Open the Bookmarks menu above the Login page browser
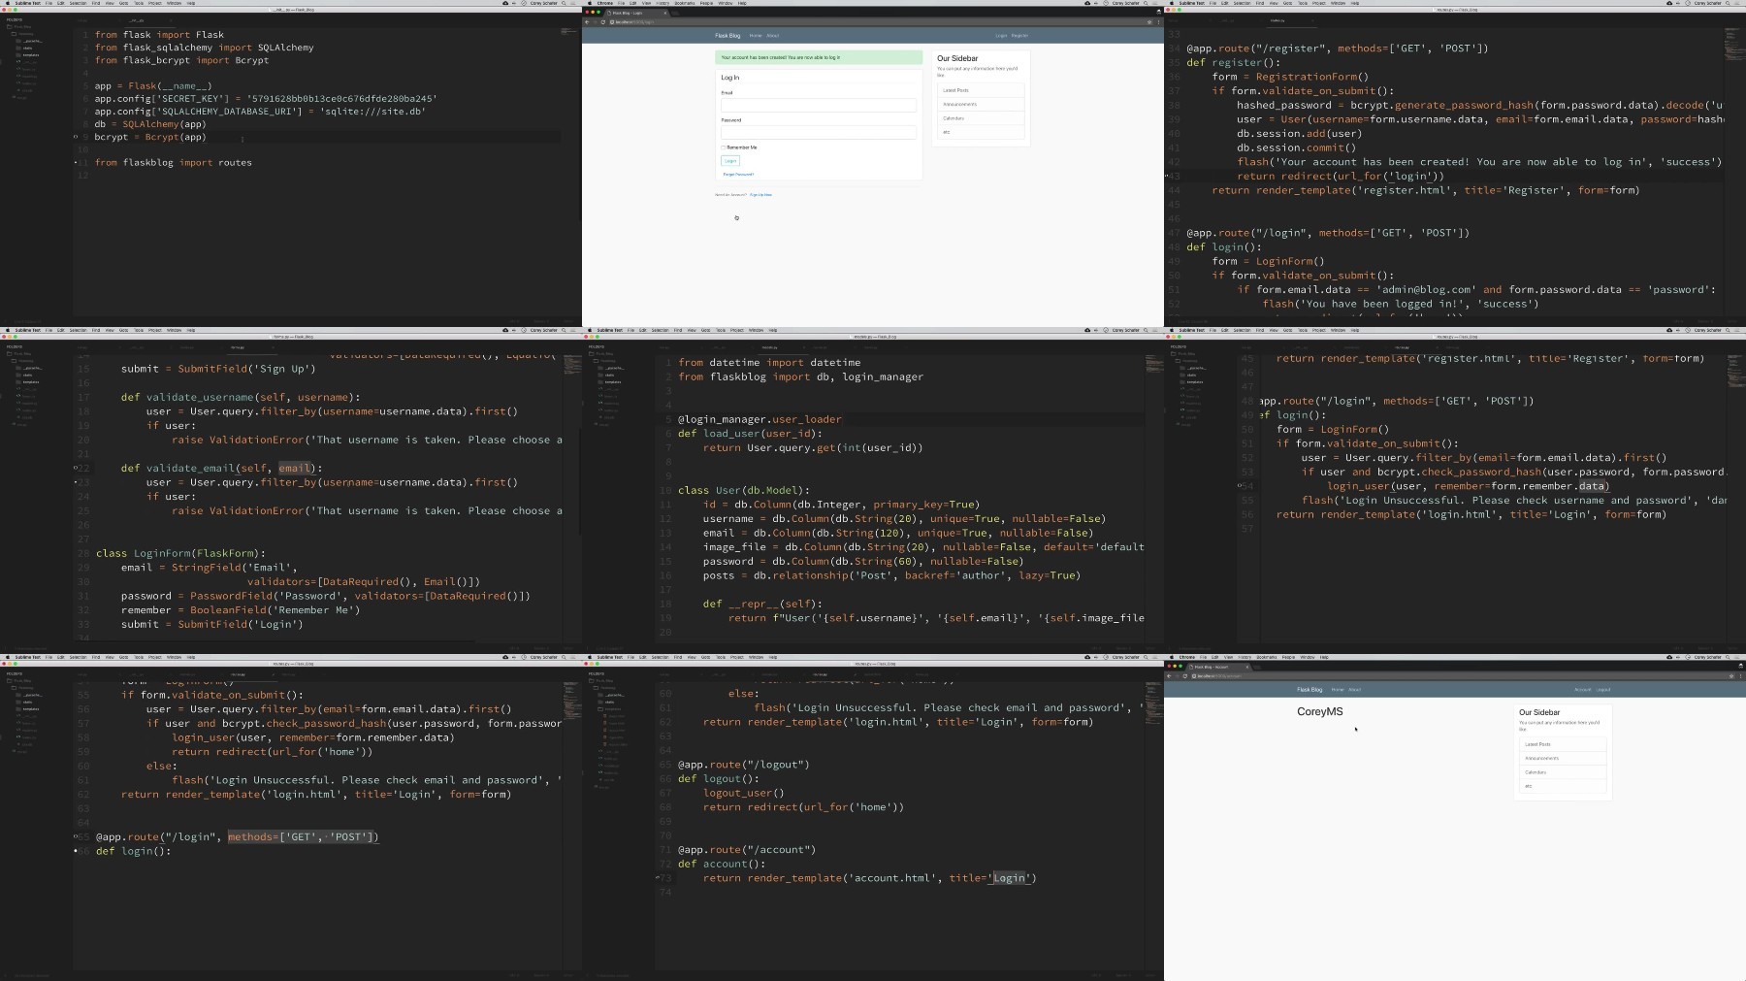Image resolution: width=1746 pixels, height=981 pixels. coord(685,3)
